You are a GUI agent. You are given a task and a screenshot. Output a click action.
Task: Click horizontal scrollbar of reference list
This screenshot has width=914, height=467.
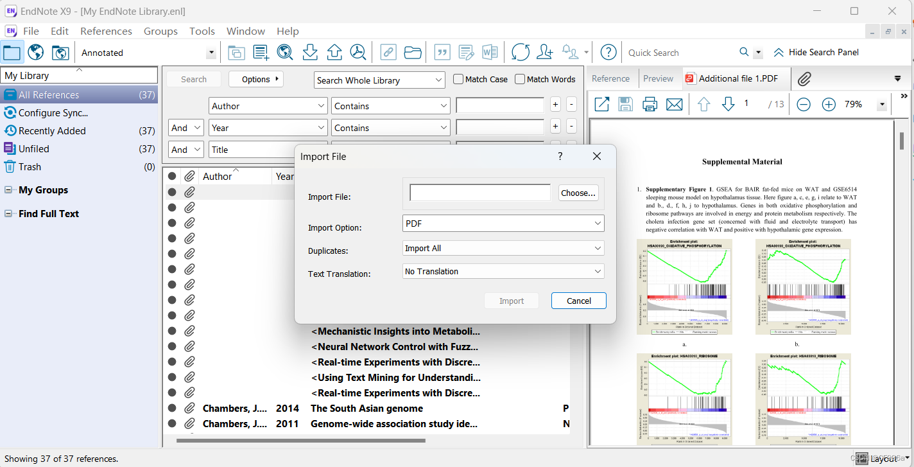click(x=300, y=441)
